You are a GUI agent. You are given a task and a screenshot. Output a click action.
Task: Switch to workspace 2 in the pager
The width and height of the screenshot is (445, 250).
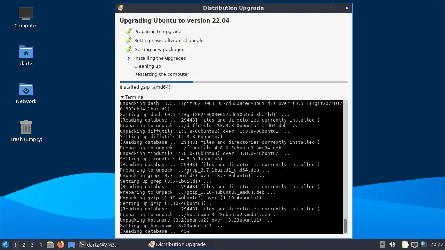tap(24, 244)
